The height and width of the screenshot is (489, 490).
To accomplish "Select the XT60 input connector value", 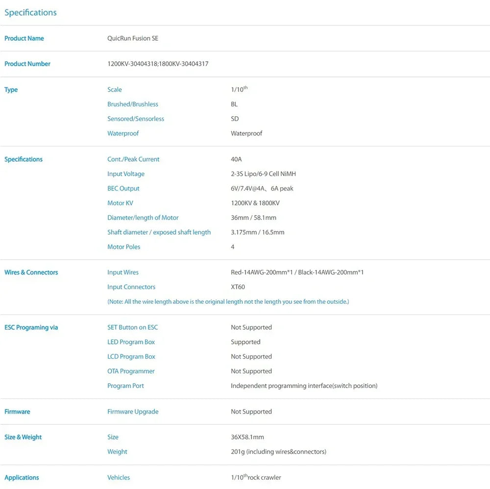I will [238, 287].
